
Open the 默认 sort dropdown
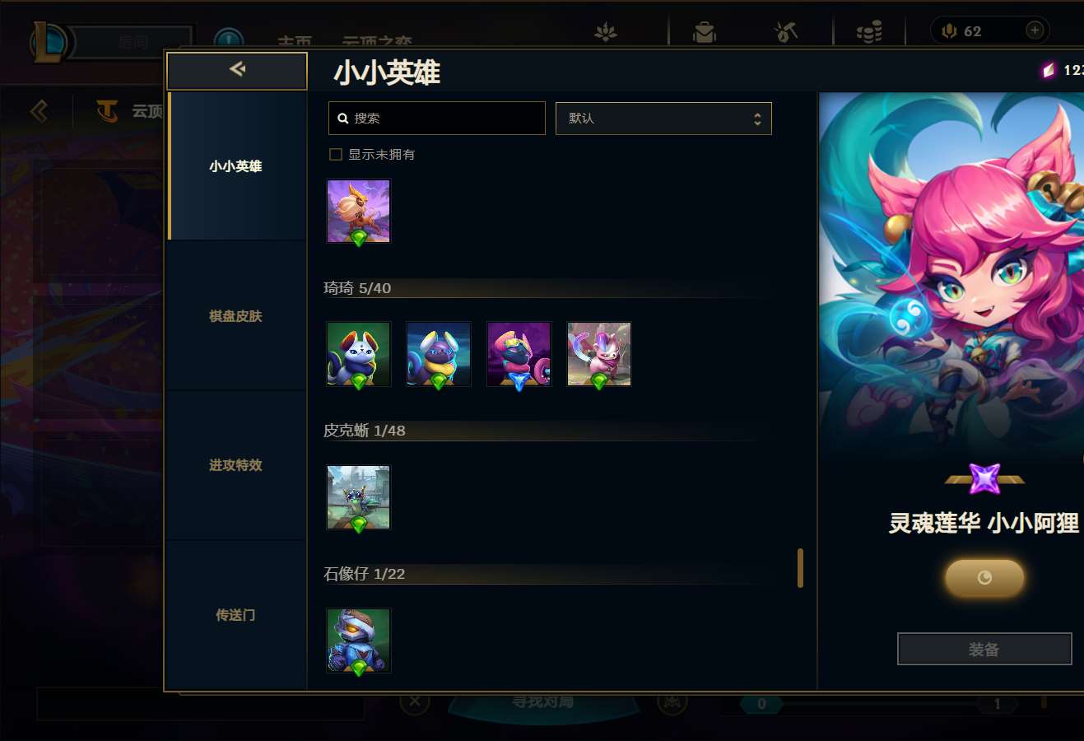[x=663, y=119]
